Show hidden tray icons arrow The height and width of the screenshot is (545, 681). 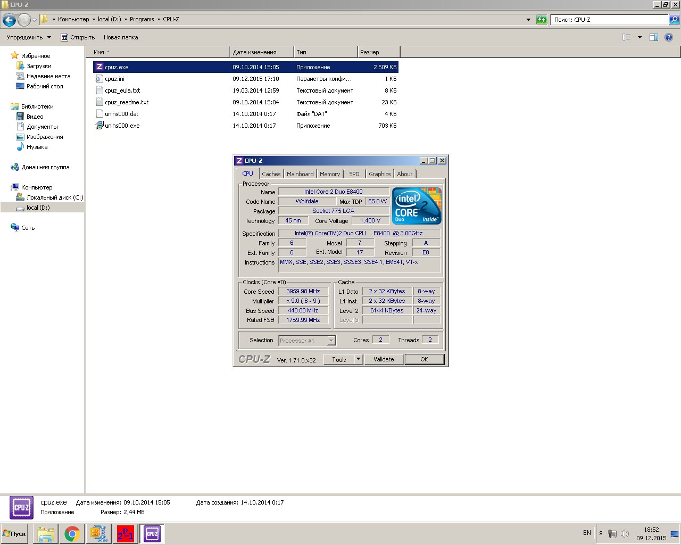point(601,533)
